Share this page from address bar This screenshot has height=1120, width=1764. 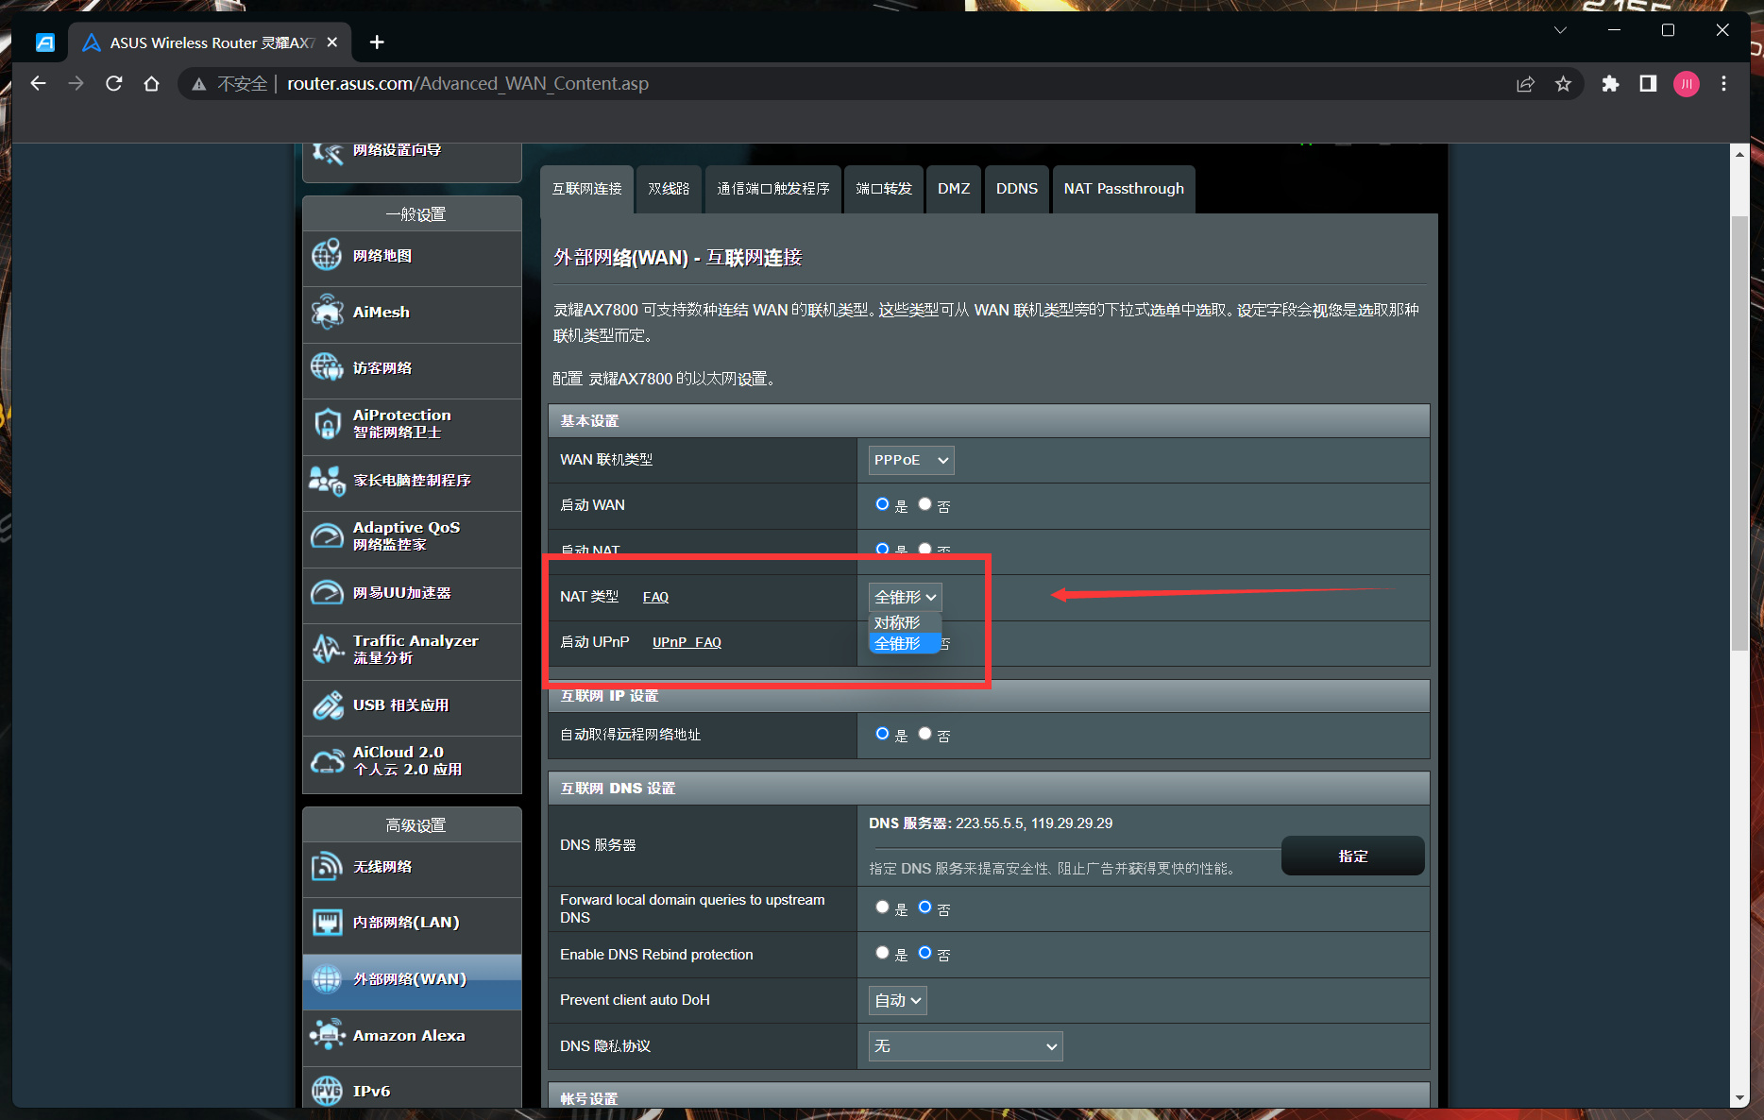click(x=1525, y=83)
